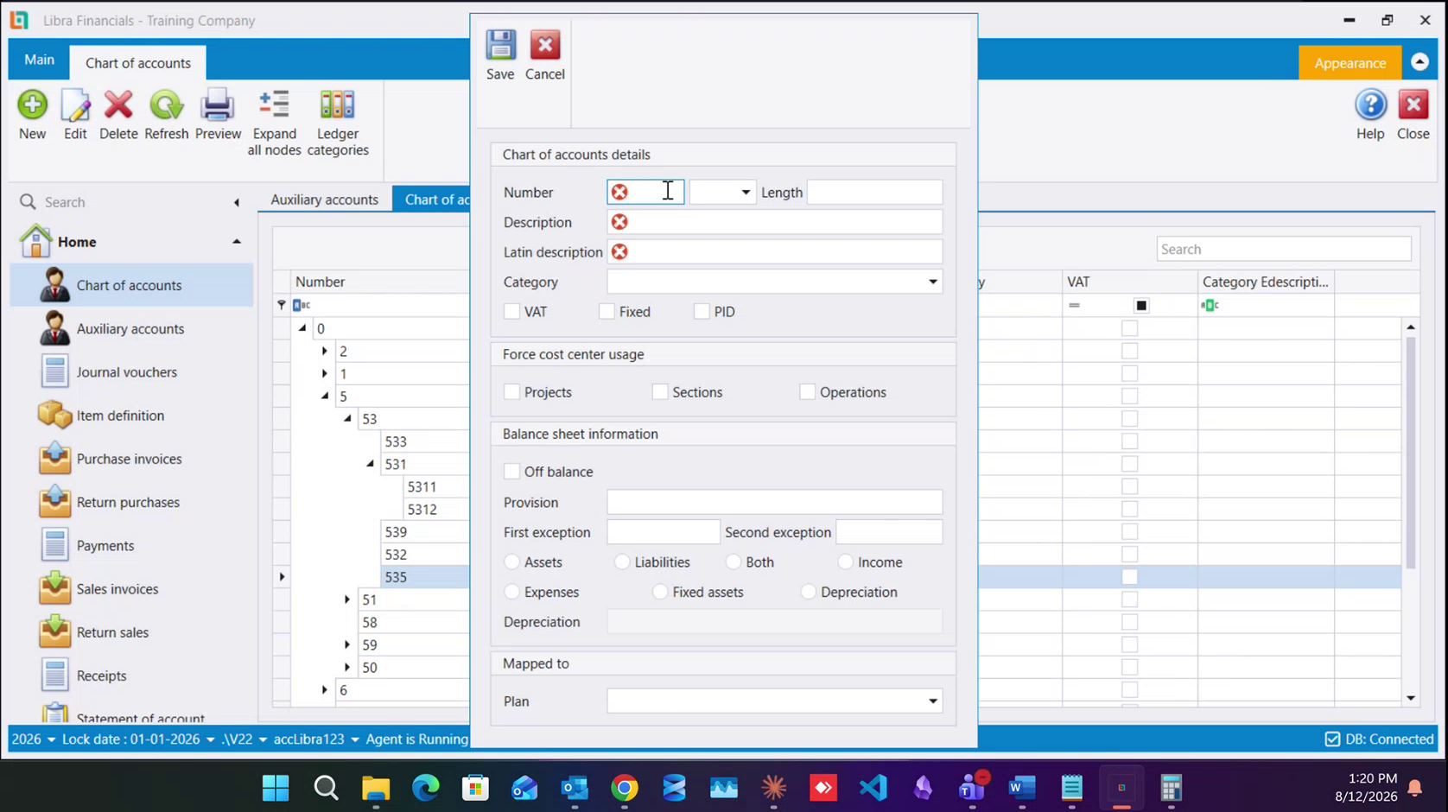Click the Description input field
The width and height of the screenshot is (1448, 812).
[775, 222]
